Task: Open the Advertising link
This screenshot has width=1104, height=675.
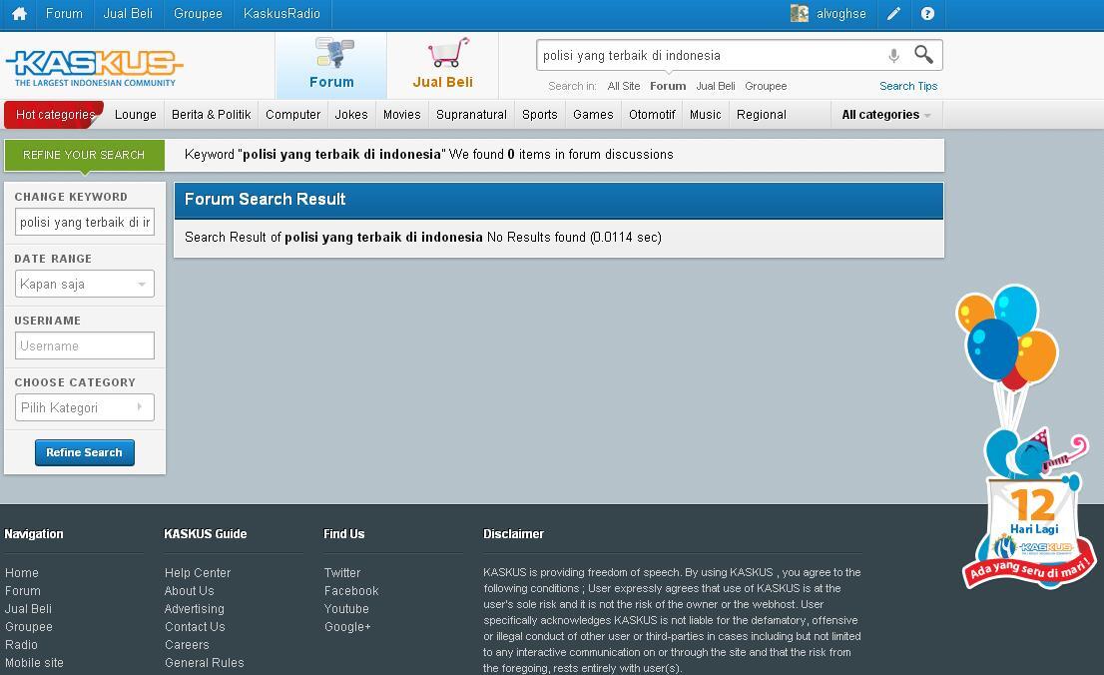Action: (195, 609)
